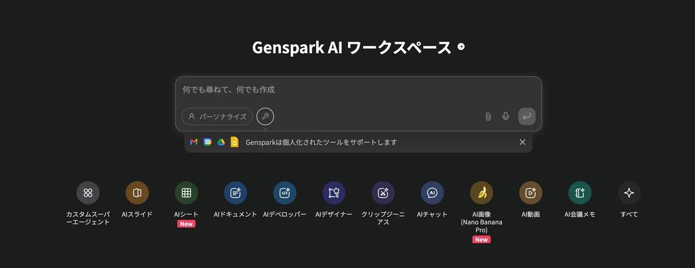
Task: Click the Gmail icon in tools banner
Action: pos(194,142)
